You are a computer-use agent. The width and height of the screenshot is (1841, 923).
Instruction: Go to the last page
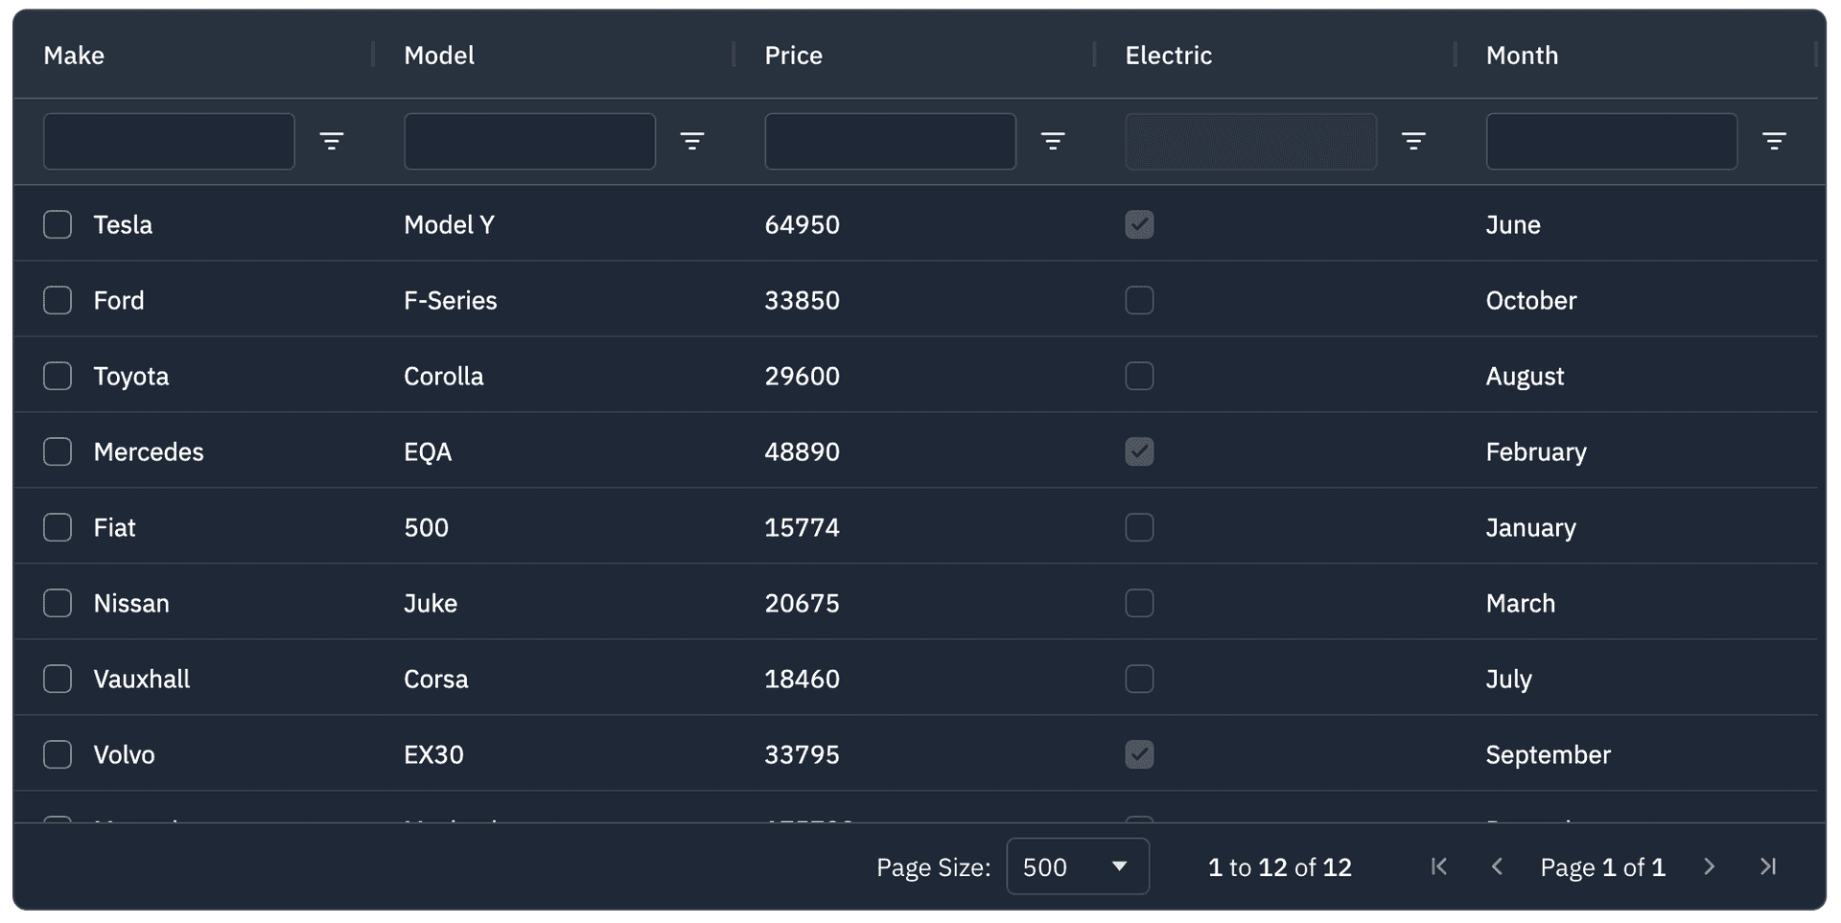point(1768,866)
